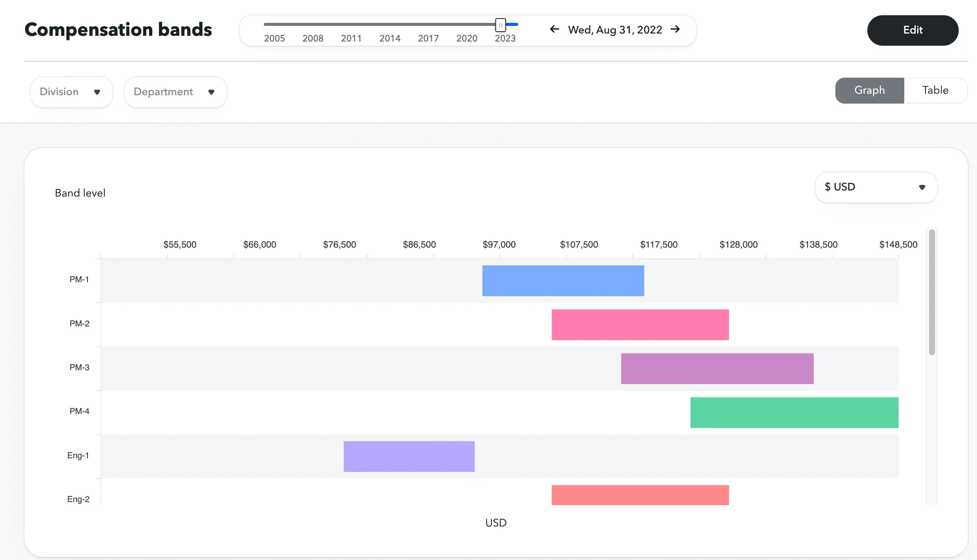Viewport: 977px width, 560px height.
Task: Click the Department dropdown caret icon
Action: [x=211, y=92]
